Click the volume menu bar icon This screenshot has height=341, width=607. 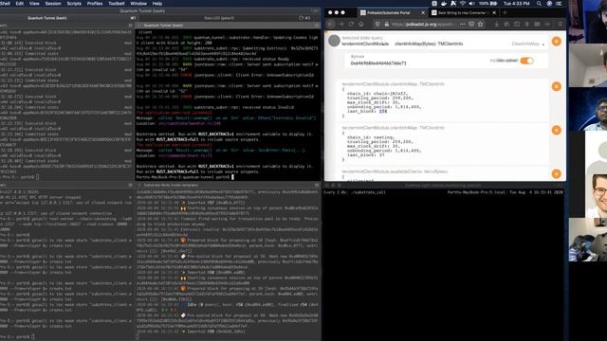point(472,4)
